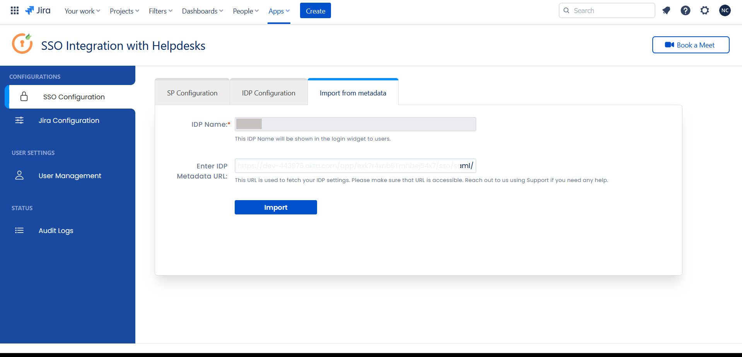Click the miniOrange SSO app logo
742x357 pixels.
pyautogui.click(x=22, y=44)
